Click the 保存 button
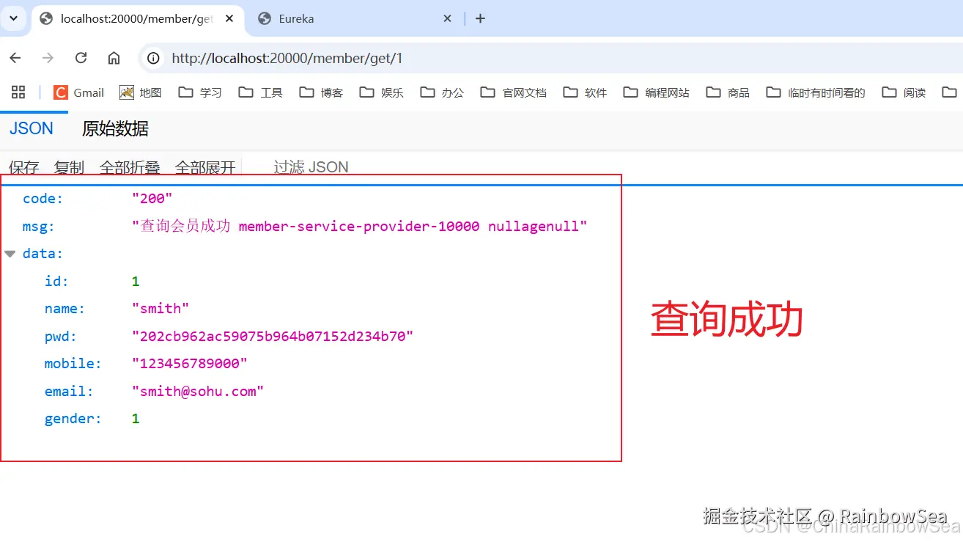963x542 pixels. pyautogui.click(x=24, y=167)
